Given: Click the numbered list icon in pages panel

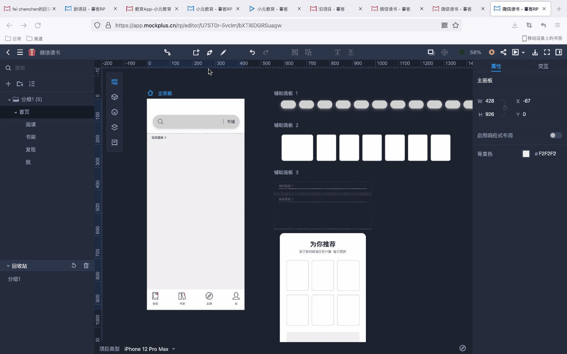Looking at the screenshot, I should [32, 84].
